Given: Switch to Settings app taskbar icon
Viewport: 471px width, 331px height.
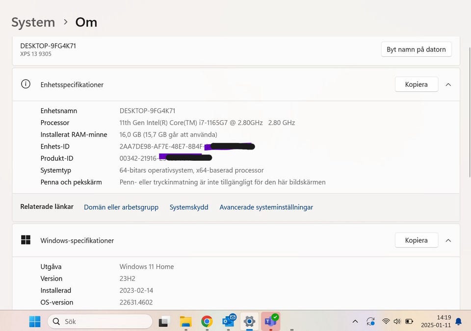Looking at the screenshot, I should pyautogui.click(x=249, y=321).
